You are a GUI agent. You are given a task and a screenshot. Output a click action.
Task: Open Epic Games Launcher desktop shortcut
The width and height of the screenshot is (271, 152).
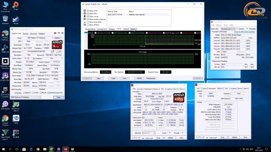click(x=5, y=92)
